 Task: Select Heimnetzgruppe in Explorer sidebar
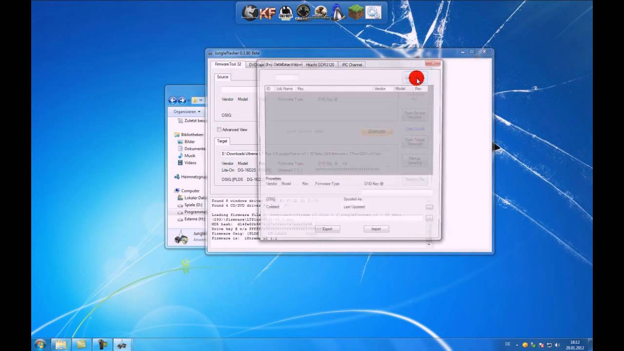click(x=191, y=177)
